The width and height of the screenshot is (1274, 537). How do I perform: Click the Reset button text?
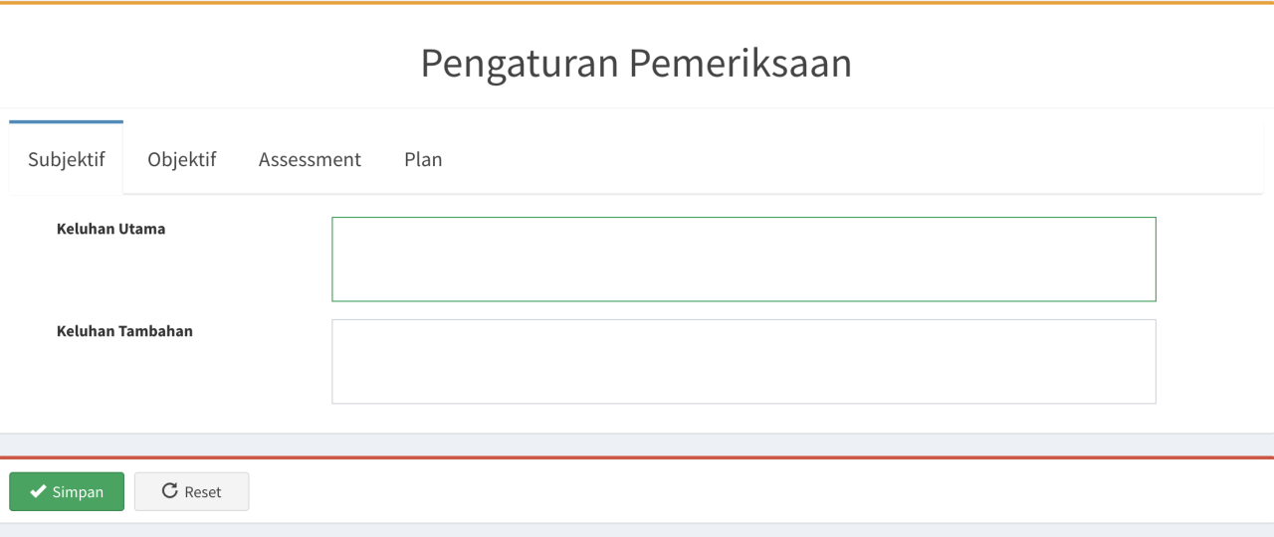click(x=203, y=492)
